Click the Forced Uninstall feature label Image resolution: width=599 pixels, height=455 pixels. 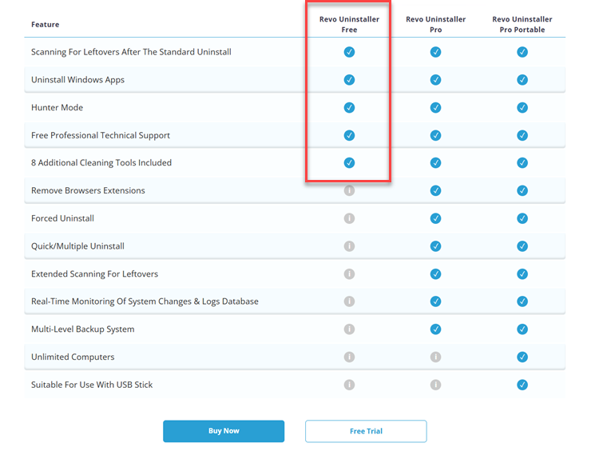(x=62, y=218)
